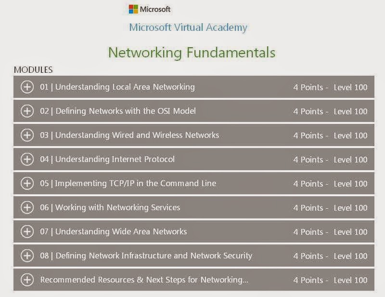Viewport: 385px width, 297px height.
Task: Open Microsoft Virtual Academy link
Action: coord(188,27)
